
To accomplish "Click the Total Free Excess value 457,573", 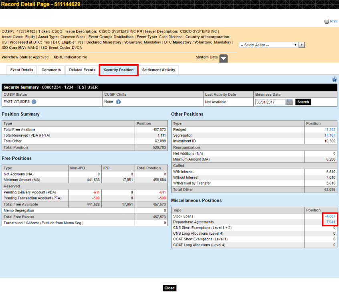I will pyautogui.click(x=159, y=217).
